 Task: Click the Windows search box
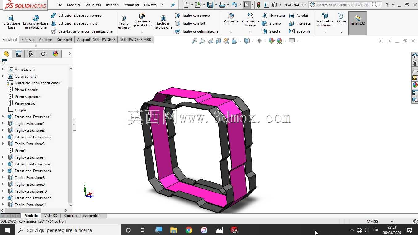click(x=67, y=230)
